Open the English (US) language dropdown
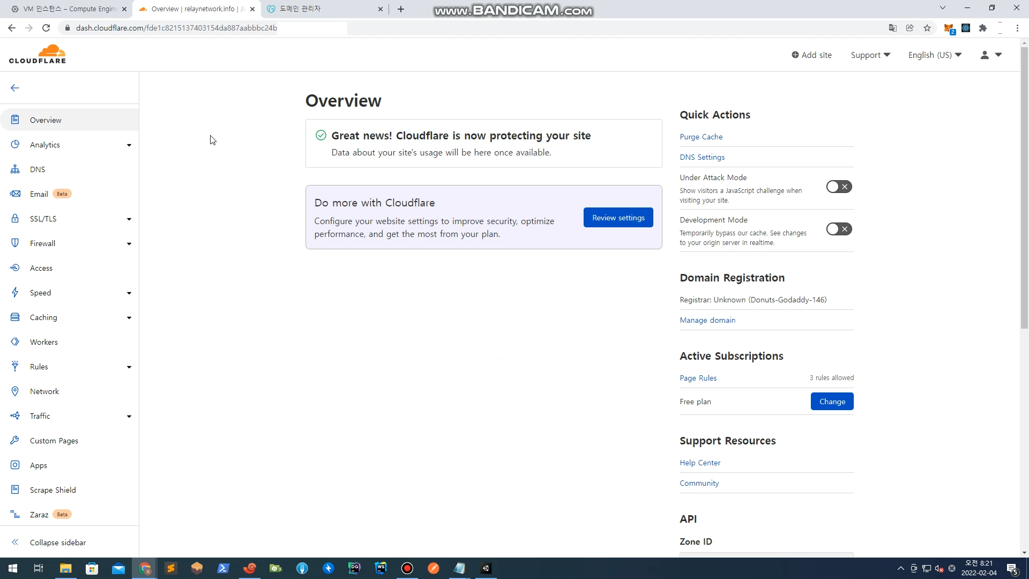The image size is (1029, 579). click(x=935, y=55)
